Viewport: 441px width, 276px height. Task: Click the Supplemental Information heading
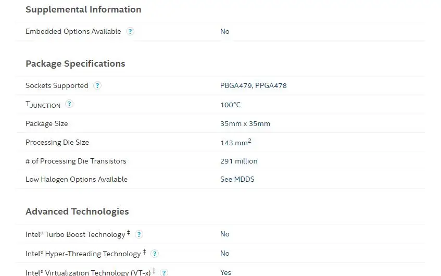[x=83, y=9]
